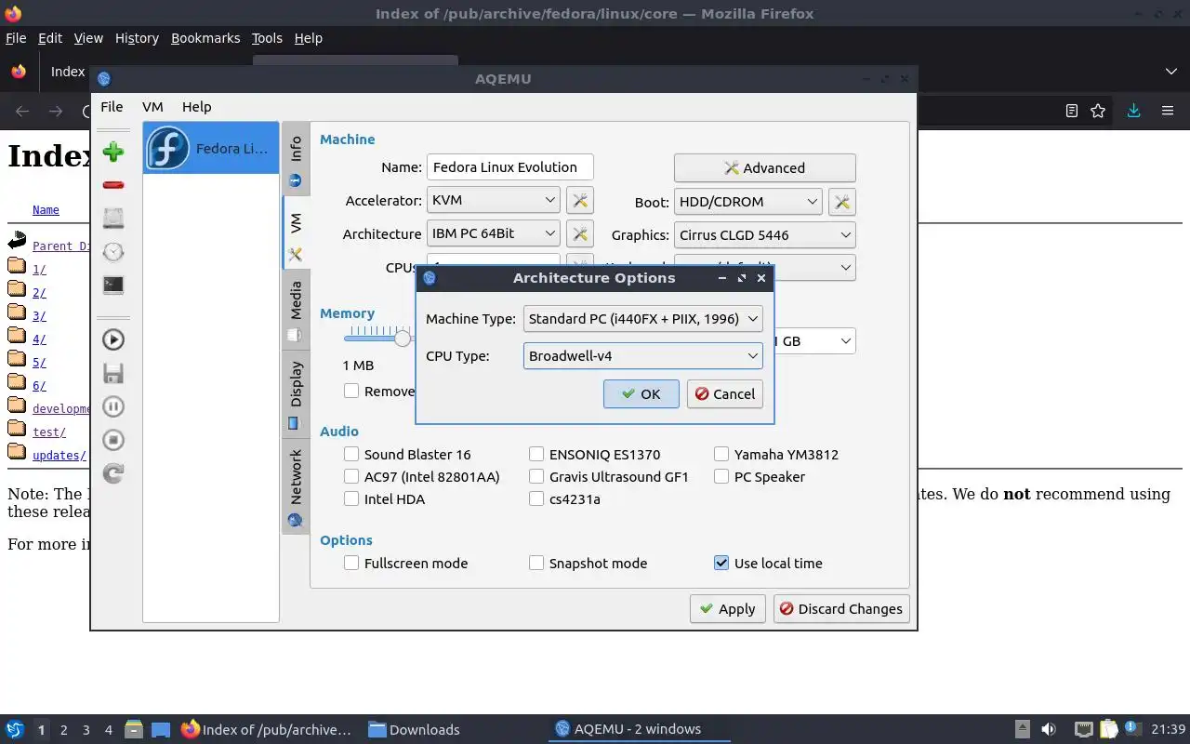
Task: Switch to the Display tab
Action: [x=296, y=394]
